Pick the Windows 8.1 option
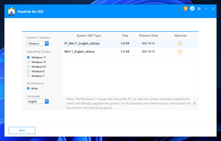Viewport: 221px width, 141px height. click(x=28, y=67)
